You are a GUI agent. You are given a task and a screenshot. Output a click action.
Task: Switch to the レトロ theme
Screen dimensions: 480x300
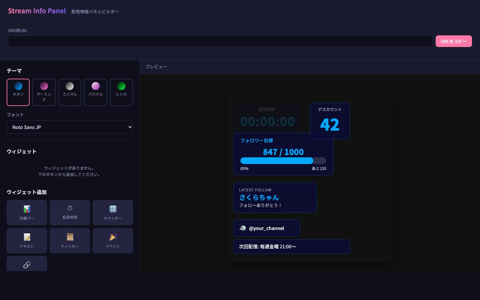[x=121, y=92]
